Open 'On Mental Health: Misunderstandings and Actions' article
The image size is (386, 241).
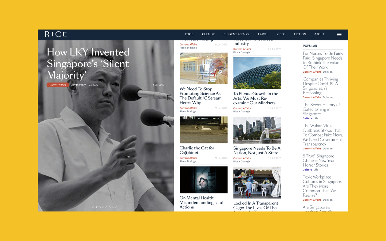tap(201, 202)
